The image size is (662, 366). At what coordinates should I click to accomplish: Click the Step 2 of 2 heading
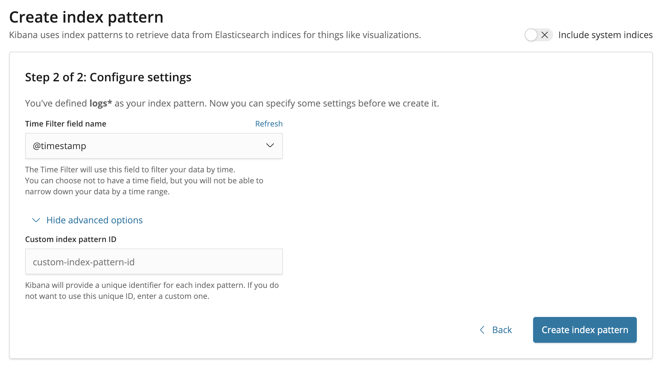[x=108, y=77]
